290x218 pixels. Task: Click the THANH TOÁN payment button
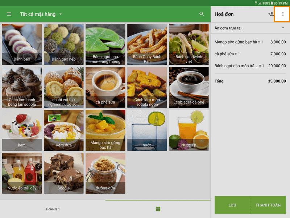tap(268, 205)
